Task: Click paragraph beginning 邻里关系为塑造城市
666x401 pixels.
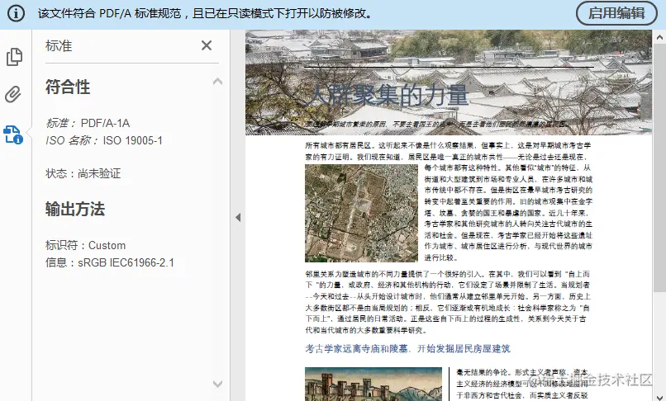Action: (x=448, y=302)
